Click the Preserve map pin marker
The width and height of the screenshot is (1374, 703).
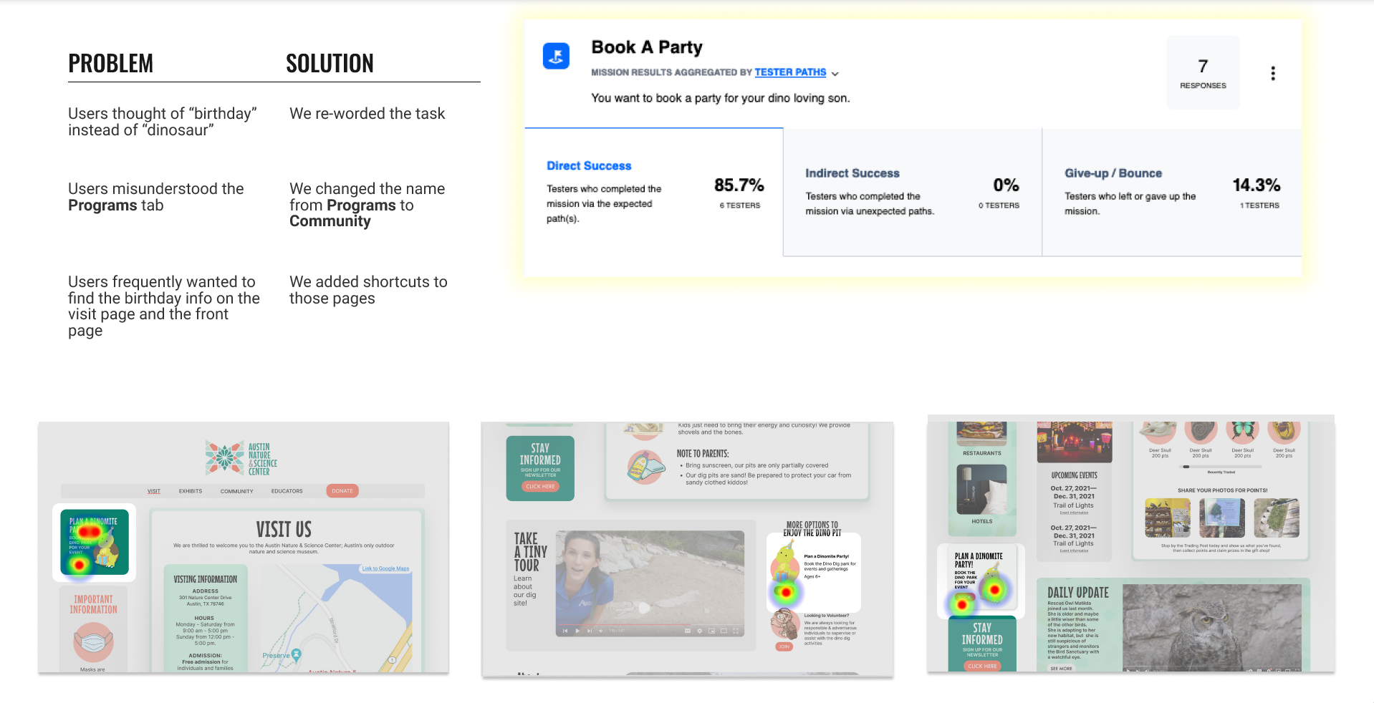(x=297, y=654)
